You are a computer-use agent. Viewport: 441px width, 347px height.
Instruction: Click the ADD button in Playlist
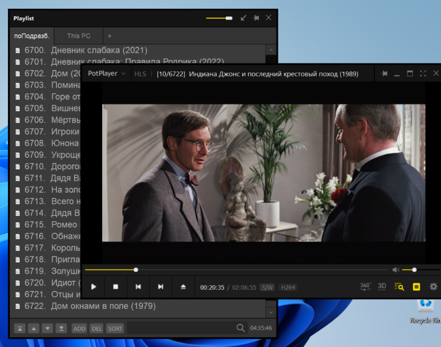pos(79,328)
